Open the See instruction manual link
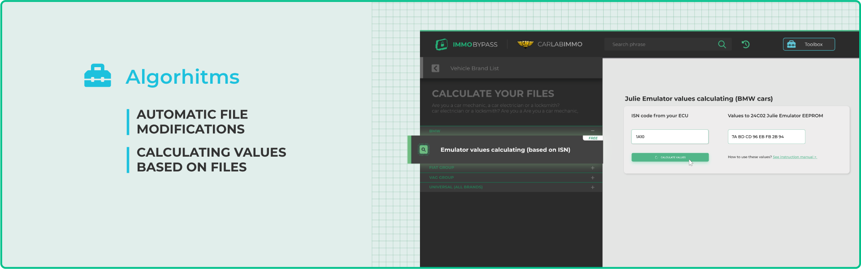 794,157
